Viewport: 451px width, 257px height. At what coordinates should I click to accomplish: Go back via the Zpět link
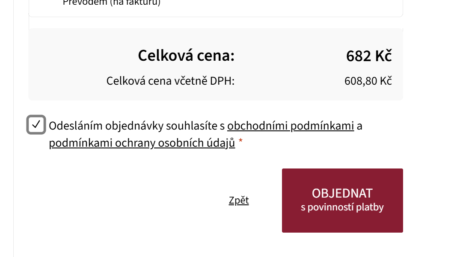pyautogui.click(x=239, y=201)
